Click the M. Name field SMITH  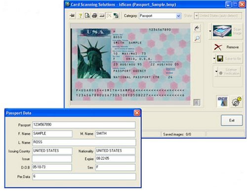pos(116,134)
